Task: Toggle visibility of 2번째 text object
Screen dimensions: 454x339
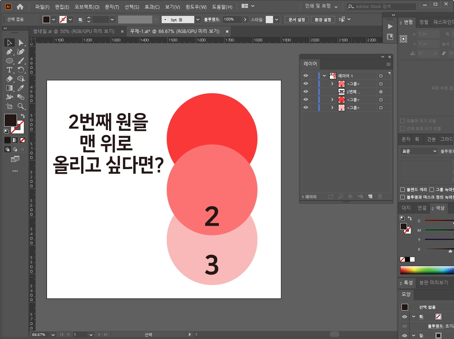Action: tap(306, 92)
